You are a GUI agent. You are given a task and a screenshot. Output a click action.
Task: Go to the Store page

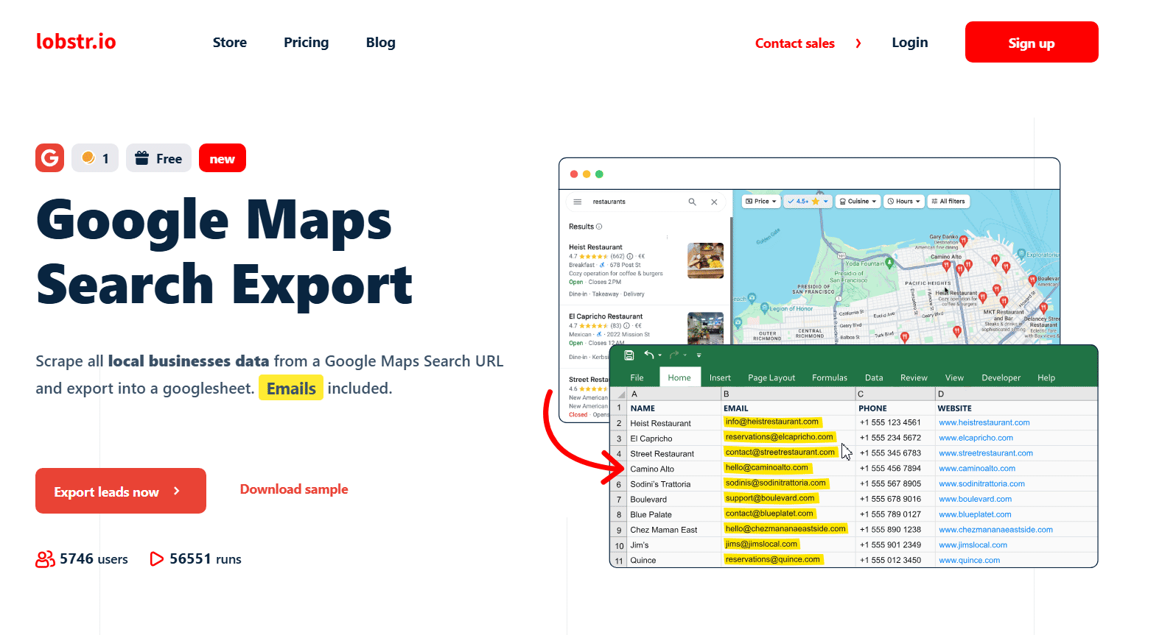click(230, 43)
